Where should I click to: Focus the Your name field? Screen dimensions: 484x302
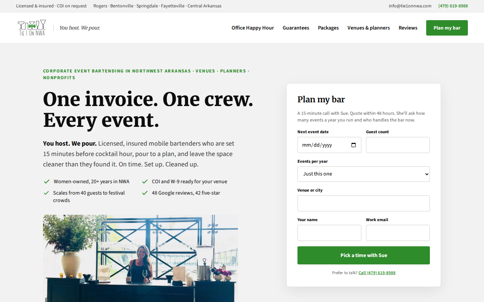(x=329, y=233)
